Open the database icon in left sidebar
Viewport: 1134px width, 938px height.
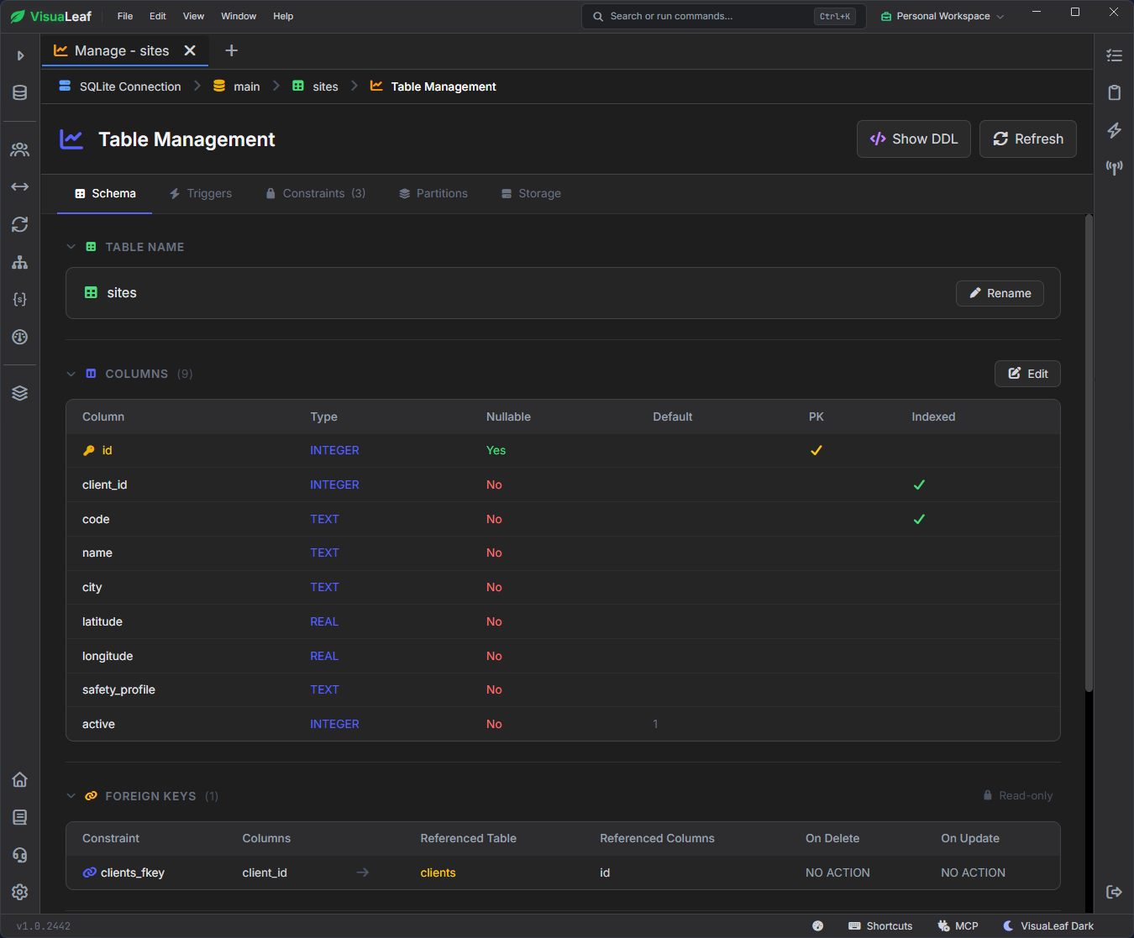tap(20, 92)
